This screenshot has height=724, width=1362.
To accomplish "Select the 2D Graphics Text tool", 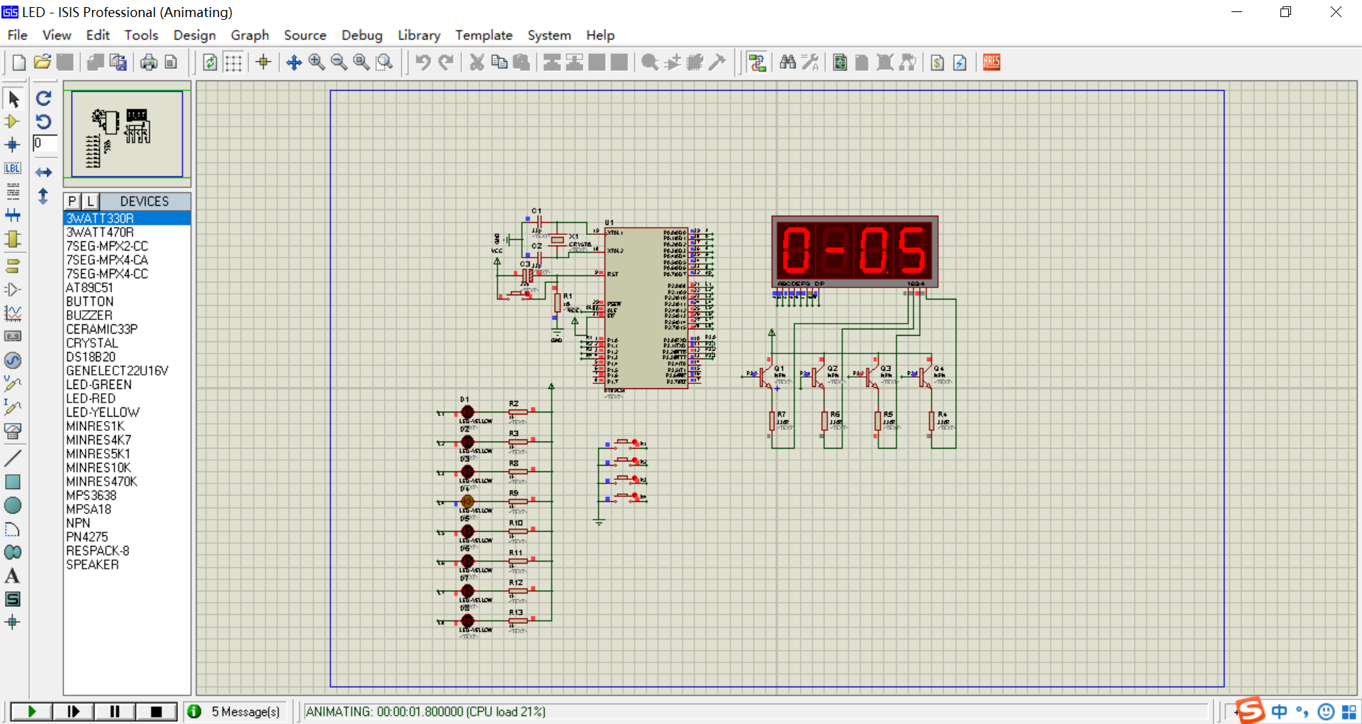I will point(13,576).
